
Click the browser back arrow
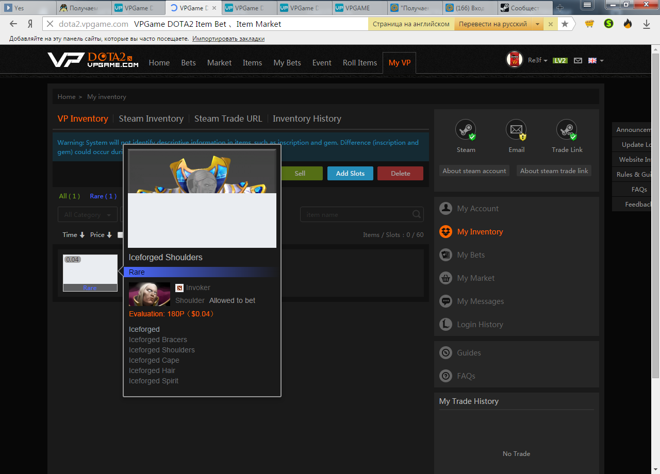coord(13,24)
